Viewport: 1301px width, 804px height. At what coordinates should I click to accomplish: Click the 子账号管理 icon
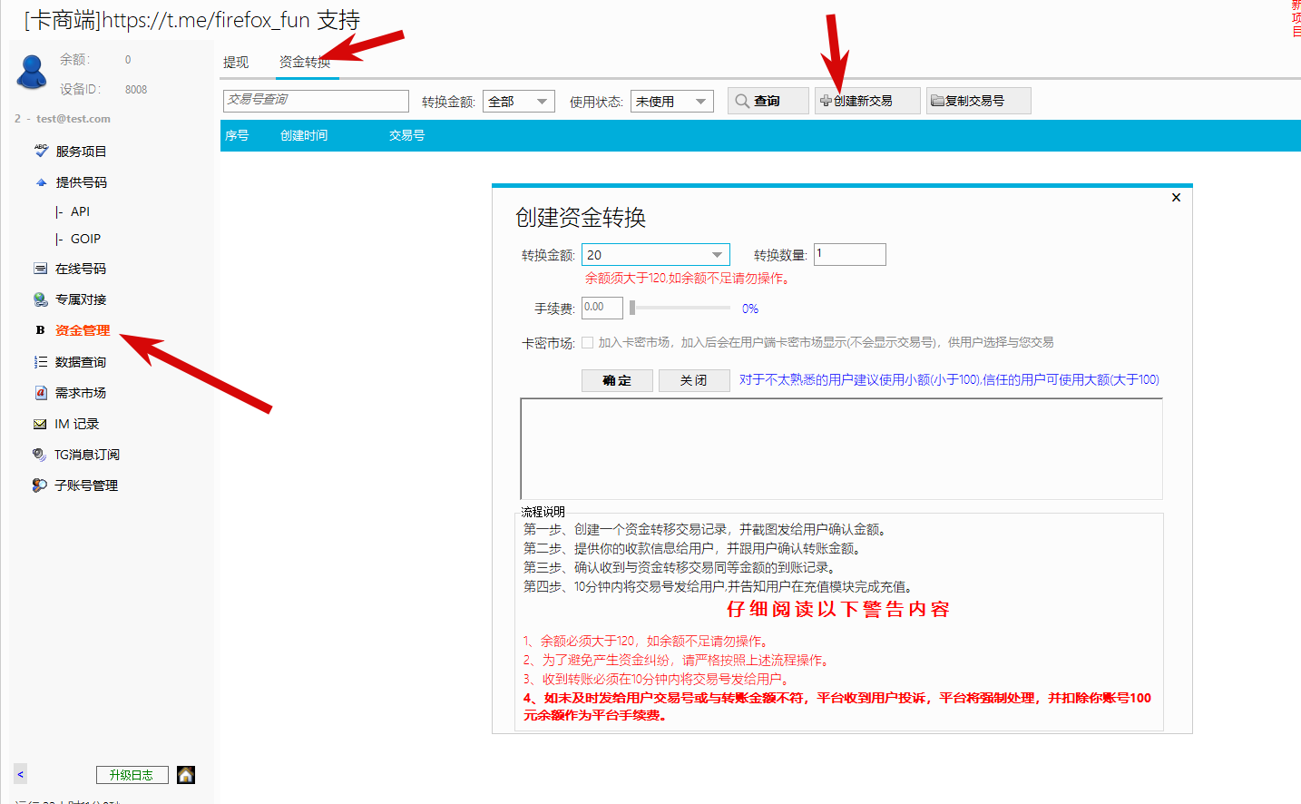(x=40, y=485)
